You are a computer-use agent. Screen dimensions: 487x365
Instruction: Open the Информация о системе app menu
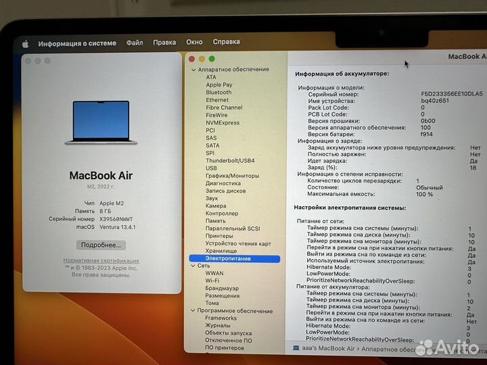(77, 43)
